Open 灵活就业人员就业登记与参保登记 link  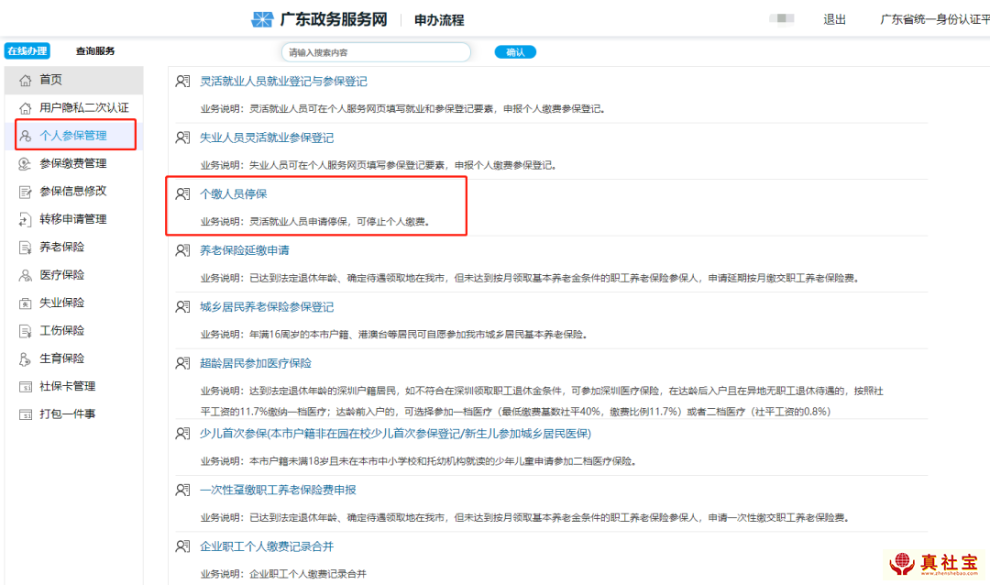283,82
